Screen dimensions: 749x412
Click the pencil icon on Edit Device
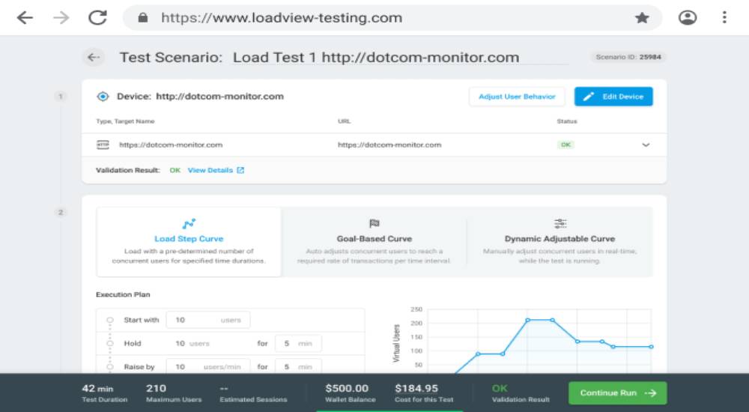[x=589, y=97]
